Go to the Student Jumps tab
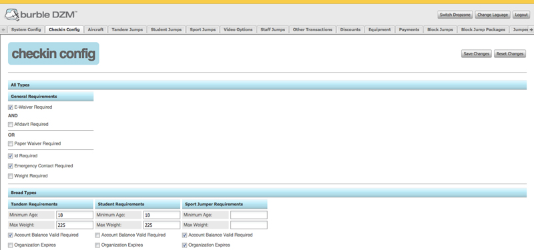Viewport: 534px width, 250px height. coord(166,29)
